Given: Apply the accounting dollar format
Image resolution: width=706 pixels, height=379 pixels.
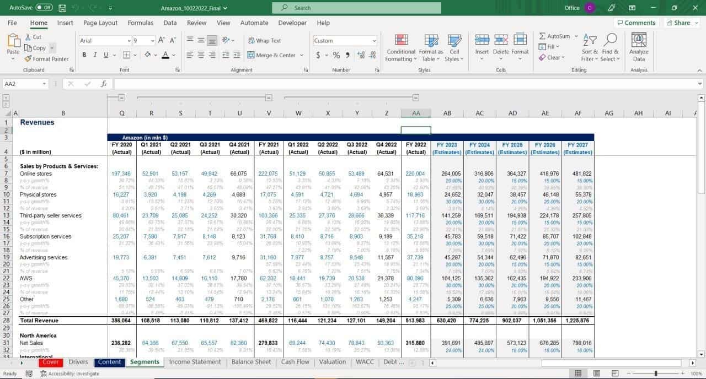Looking at the screenshot, I should coord(318,55).
